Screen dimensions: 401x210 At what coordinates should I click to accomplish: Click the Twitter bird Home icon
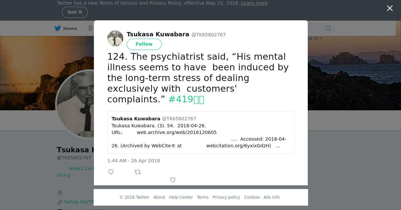pyautogui.click(x=58, y=28)
